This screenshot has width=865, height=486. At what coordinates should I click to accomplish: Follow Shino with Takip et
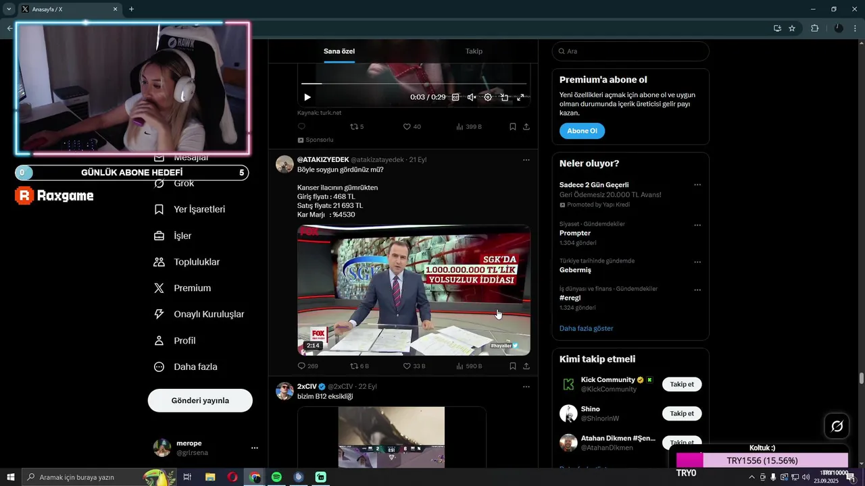(682, 413)
